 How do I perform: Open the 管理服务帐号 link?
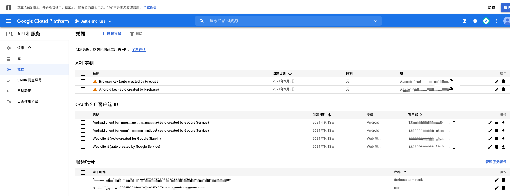point(496,162)
